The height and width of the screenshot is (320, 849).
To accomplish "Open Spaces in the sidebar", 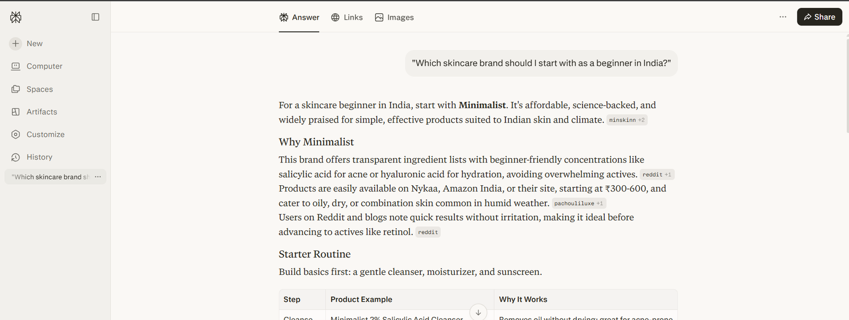I will click(x=32, y=89).
